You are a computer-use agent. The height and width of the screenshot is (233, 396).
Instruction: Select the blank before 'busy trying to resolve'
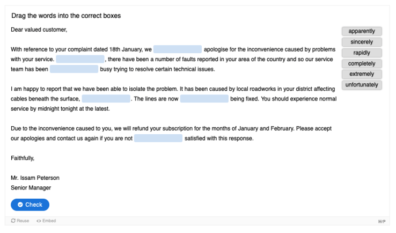tap(74, 69)
